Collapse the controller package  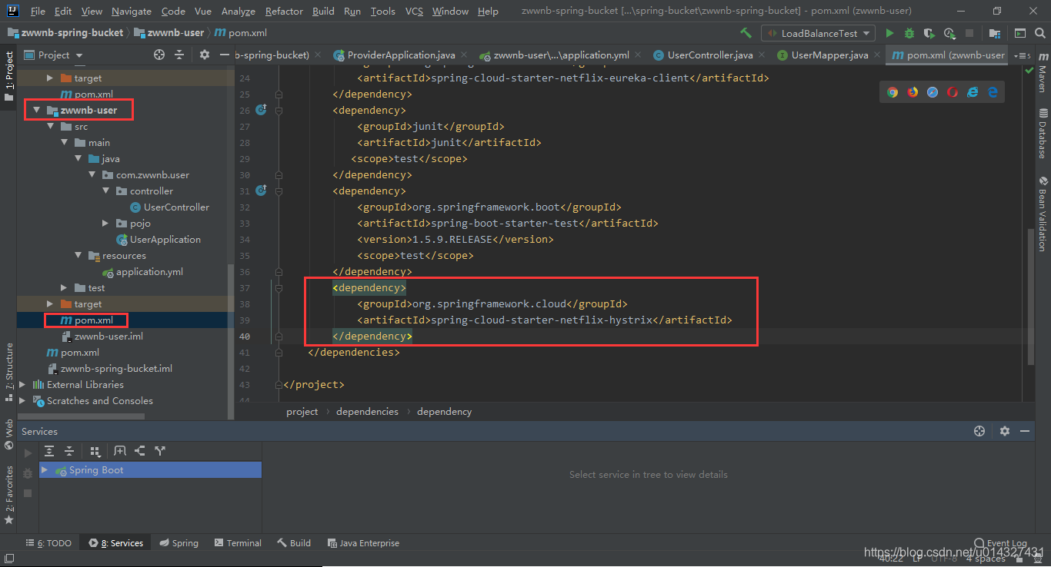point(106,191)
